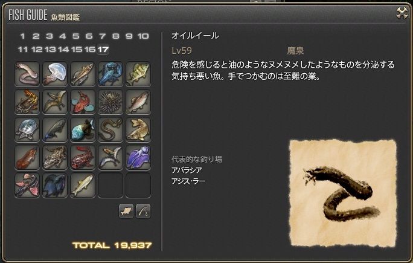Viewport: 413px width, 263px height.
Task: Click the アジス・ラー fishing location
Action: [x=188, y=181]
